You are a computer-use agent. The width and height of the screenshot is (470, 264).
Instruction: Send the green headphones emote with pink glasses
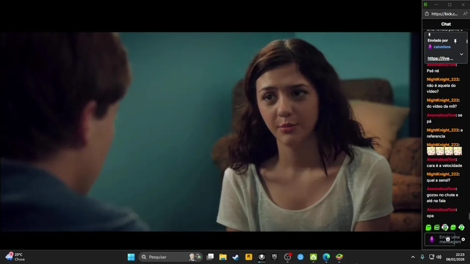[x=445, y=228]
